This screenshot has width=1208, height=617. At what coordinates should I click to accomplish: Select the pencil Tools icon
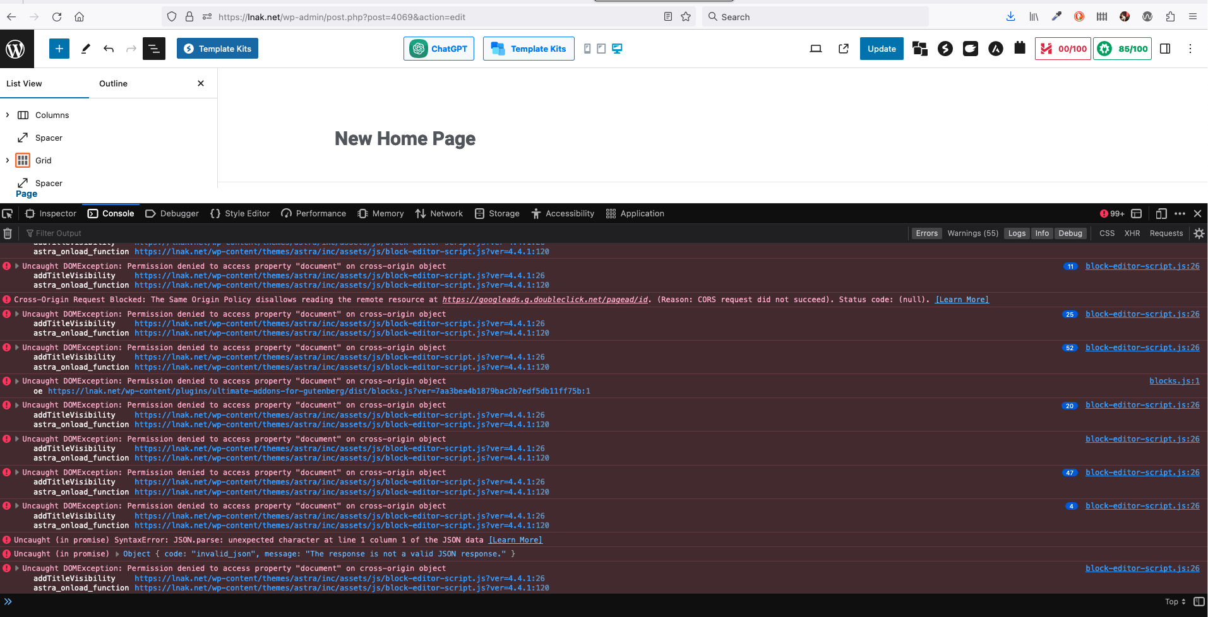(86, 49)
